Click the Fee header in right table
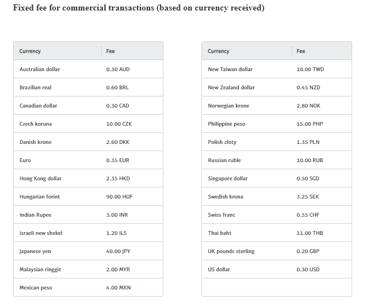367x306 pixels. pyautogui.click(x=301, y=51)
